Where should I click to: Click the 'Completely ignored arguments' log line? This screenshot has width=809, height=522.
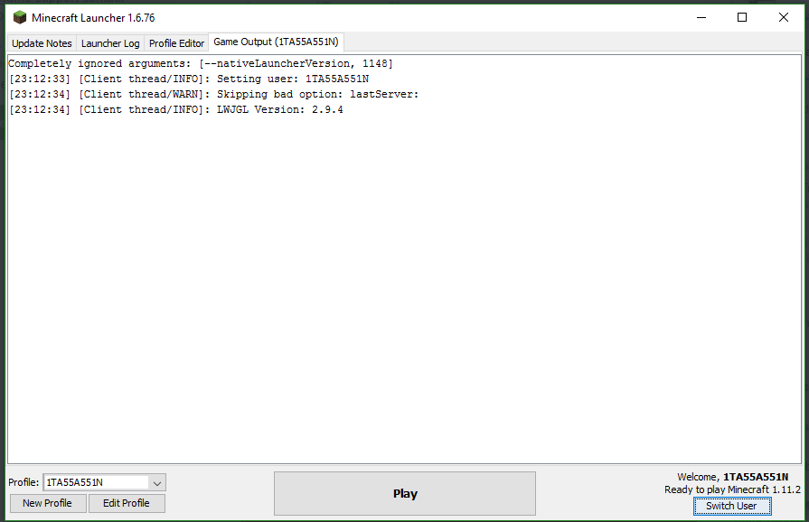point(201,63)
